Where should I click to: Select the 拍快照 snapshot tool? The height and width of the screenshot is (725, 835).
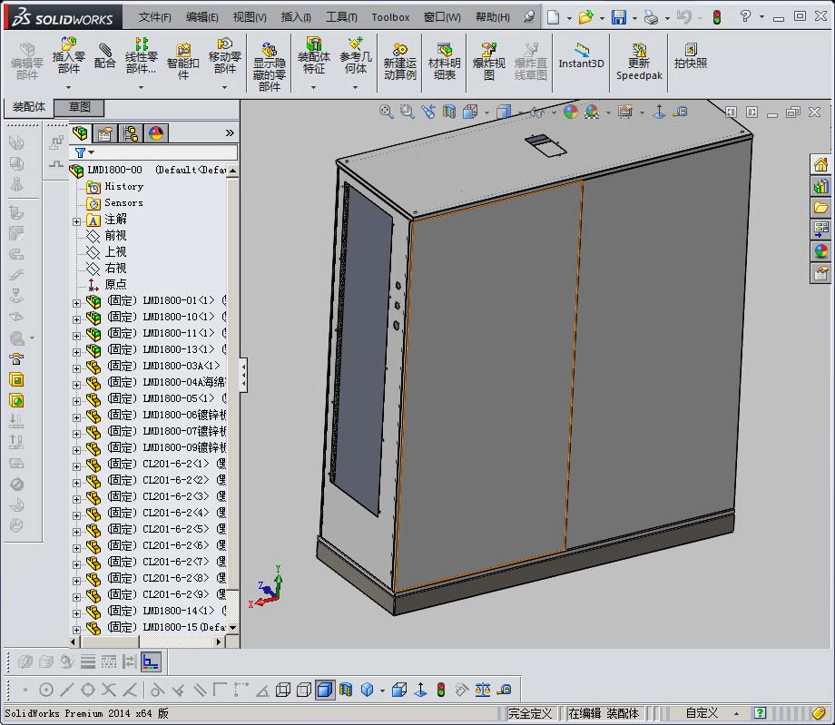click(x=690, y=56)
